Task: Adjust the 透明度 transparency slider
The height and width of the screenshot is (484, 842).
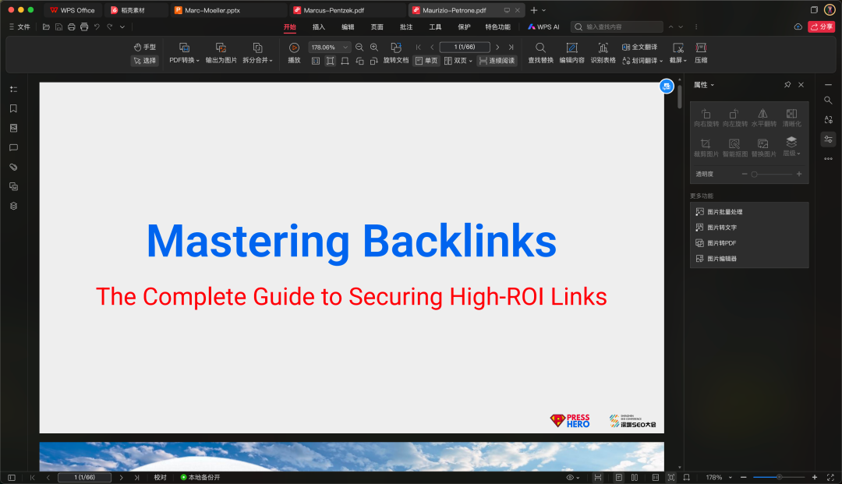Action: [x=772, y=174]
